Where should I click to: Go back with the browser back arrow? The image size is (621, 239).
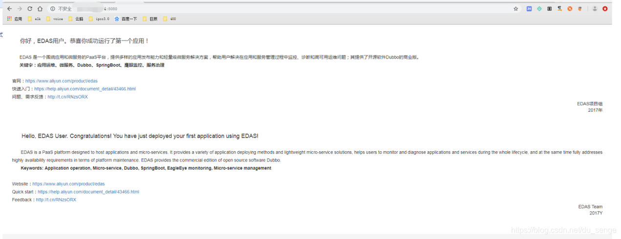click(9, 9)
